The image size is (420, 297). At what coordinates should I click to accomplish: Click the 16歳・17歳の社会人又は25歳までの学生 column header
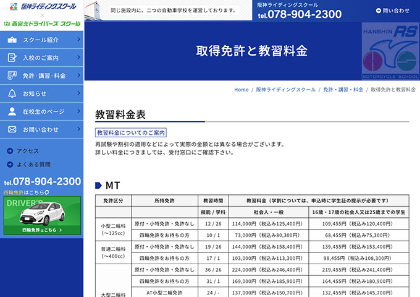[359, 212]
